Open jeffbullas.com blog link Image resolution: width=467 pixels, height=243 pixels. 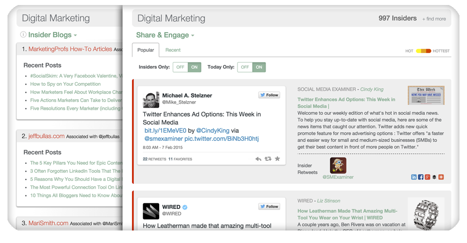tap(47, 136)
